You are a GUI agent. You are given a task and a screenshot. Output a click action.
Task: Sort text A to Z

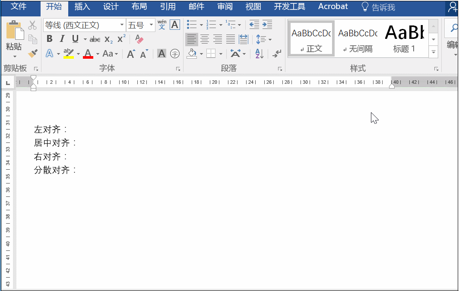(260, 54)
